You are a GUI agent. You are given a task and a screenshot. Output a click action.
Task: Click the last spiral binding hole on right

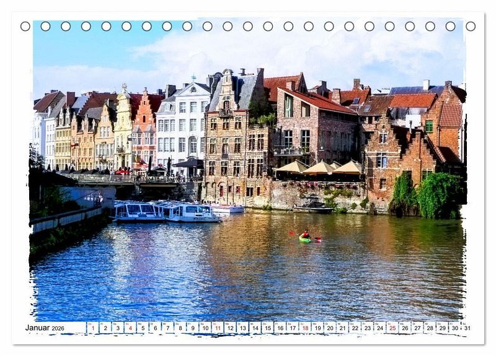click(x=471, y=26)
